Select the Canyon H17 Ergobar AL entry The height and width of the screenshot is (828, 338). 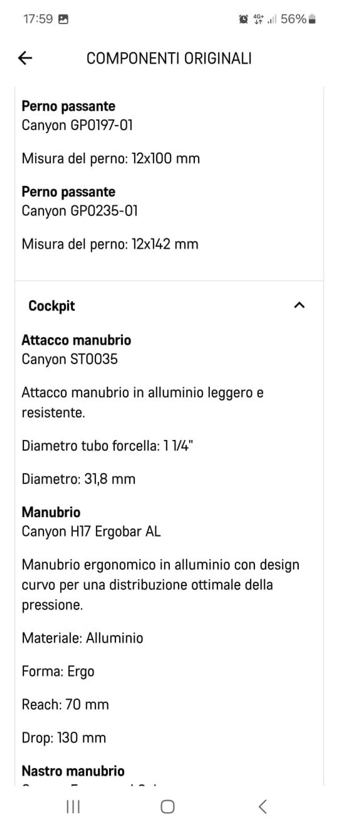91,531
